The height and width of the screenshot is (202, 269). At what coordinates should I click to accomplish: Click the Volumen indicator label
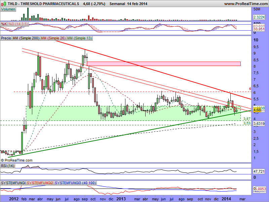[8, 9]
